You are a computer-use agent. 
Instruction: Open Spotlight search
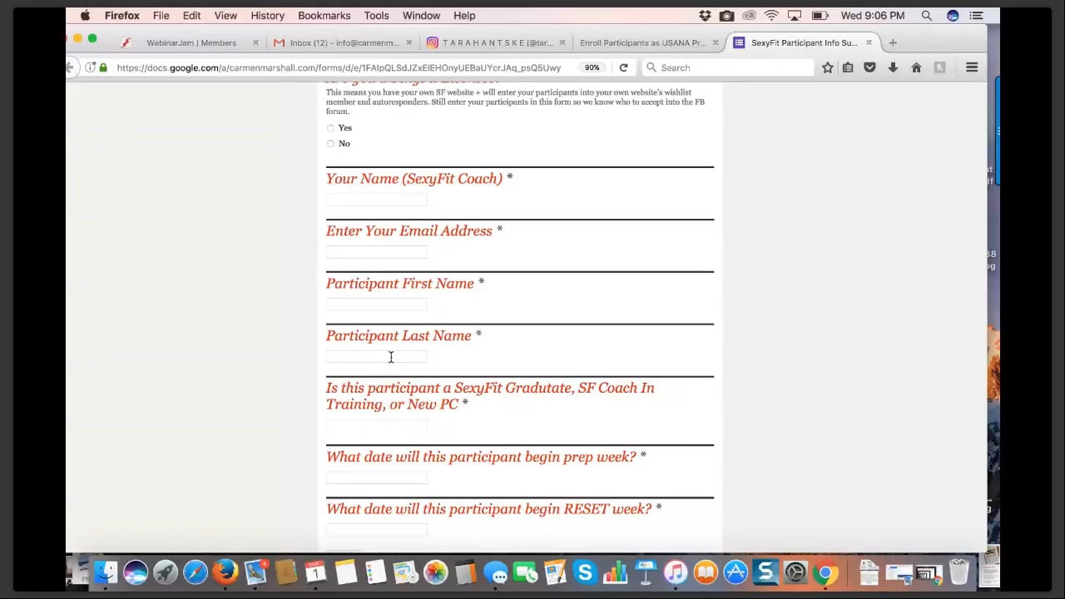[x=926, y=16]
